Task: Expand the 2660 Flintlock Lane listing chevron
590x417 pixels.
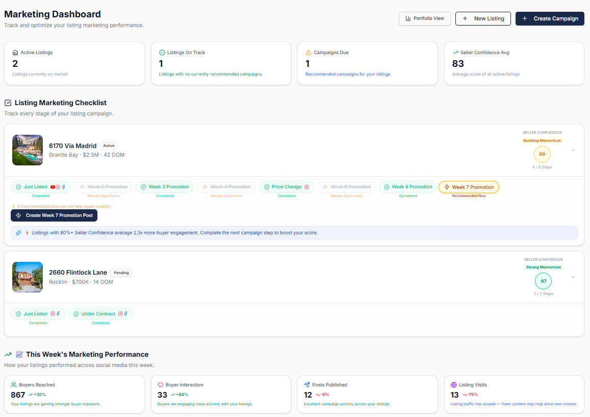Action: coord(573,277)
